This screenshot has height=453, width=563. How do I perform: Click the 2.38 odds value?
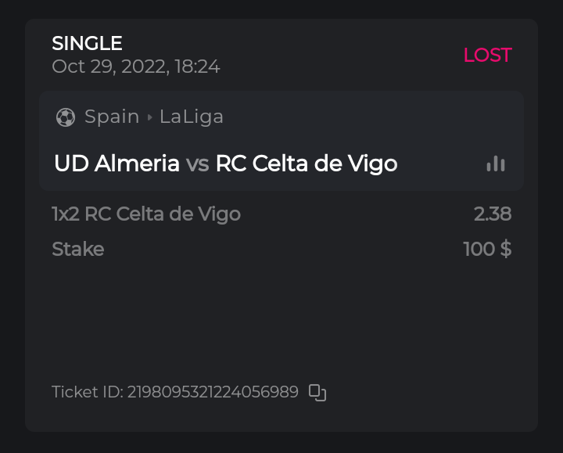(493, 214)
